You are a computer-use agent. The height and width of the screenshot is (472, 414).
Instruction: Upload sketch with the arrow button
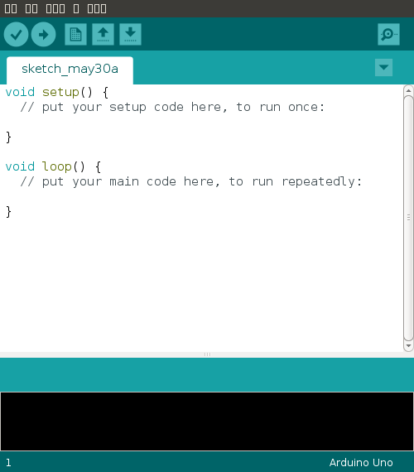43,34
